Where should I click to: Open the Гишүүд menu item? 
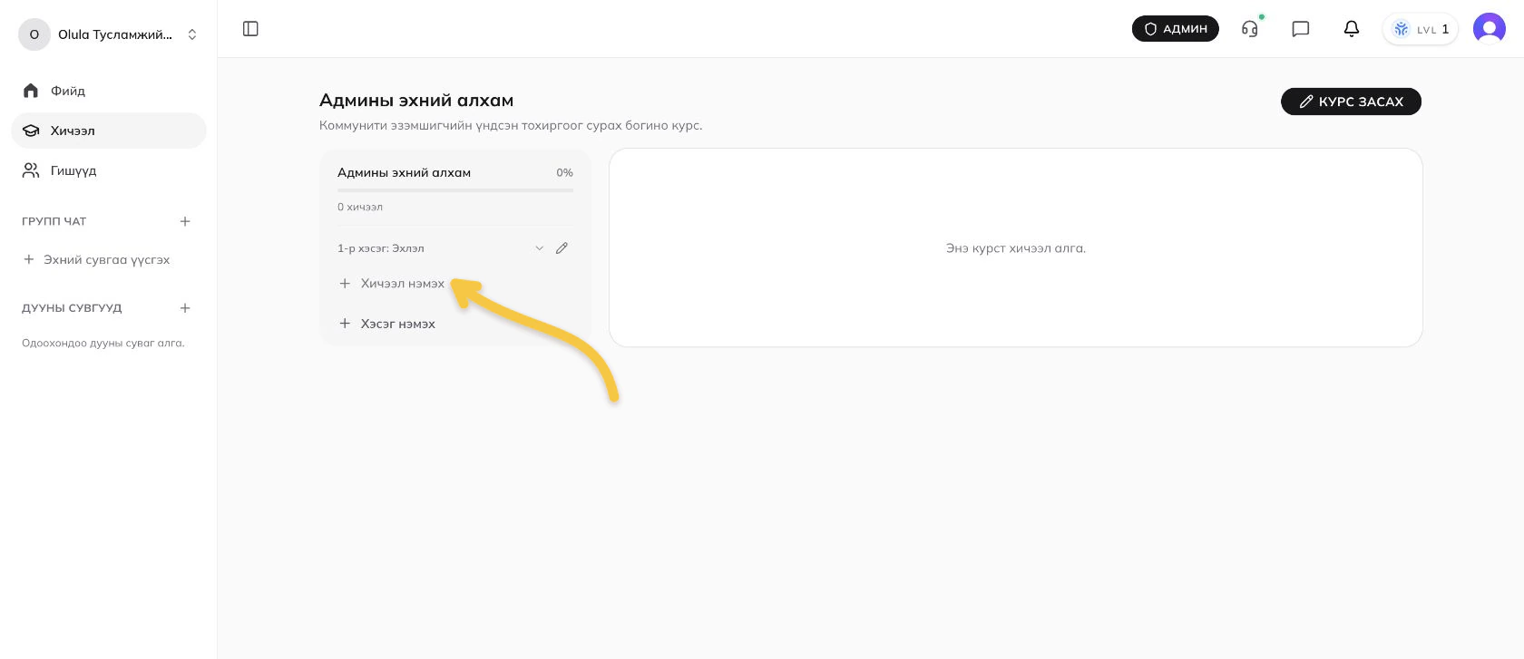coord(109,170)
